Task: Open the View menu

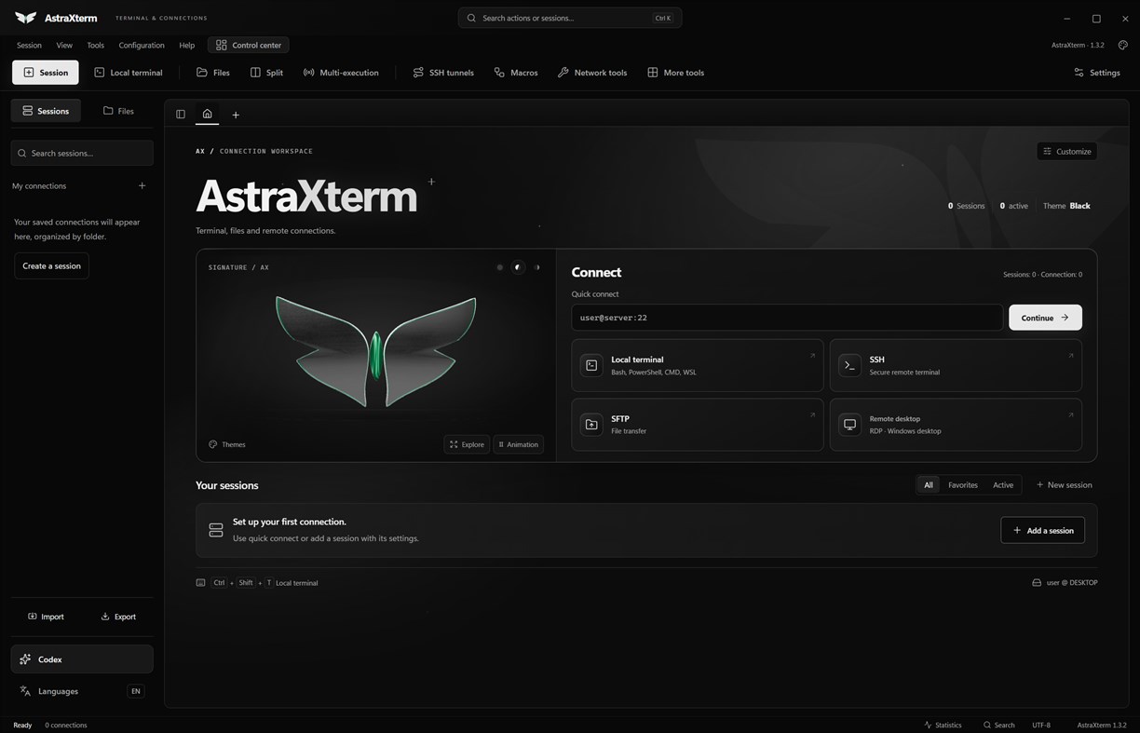Action: point(64,45)
